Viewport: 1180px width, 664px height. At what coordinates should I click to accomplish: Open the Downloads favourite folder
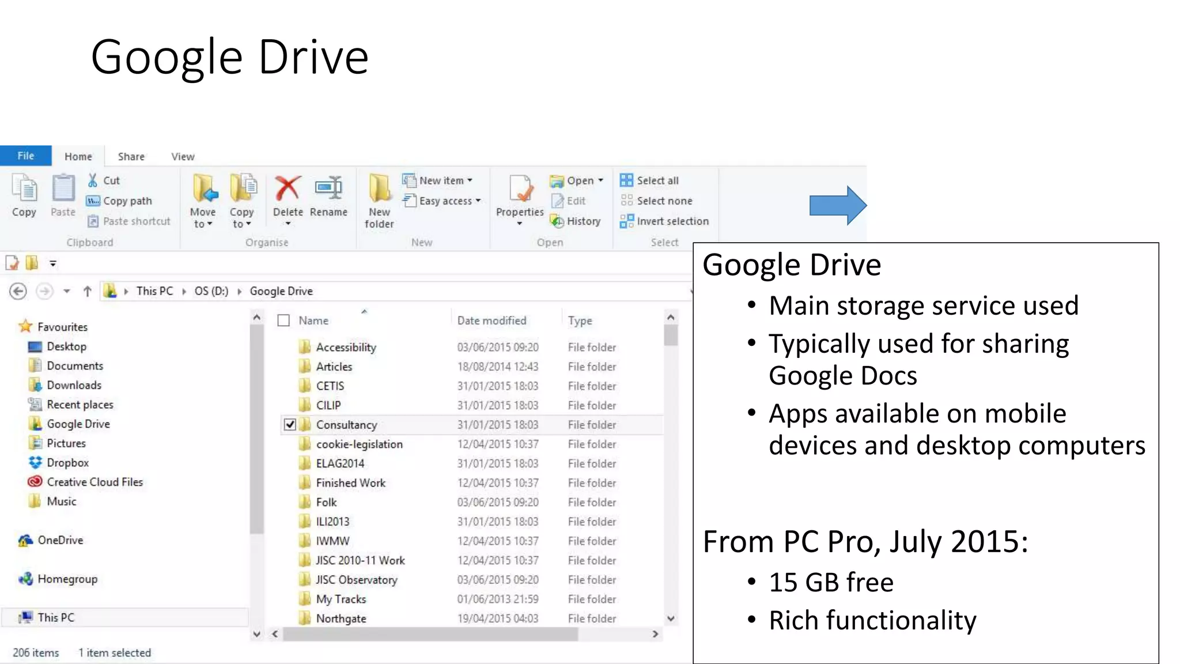pyautogui.click(x=65, y=385)
